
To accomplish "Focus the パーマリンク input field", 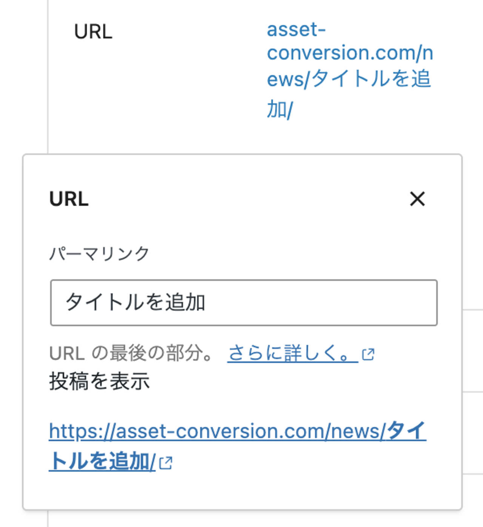I will coord(244,302).
